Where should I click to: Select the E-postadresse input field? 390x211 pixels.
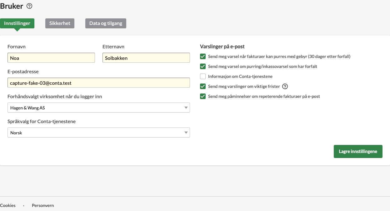(99, 83)
